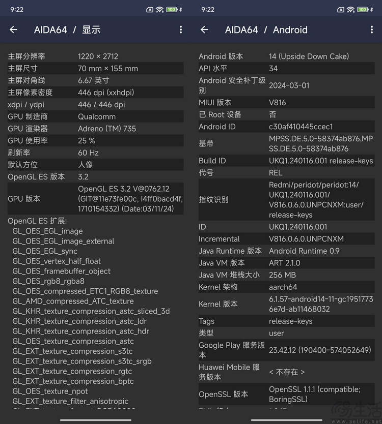Select the 主屏对角线 6.67 英寸 row
The height and width of the screenshot is (424, 382).
pyautogui.click(x=96, y=80)
